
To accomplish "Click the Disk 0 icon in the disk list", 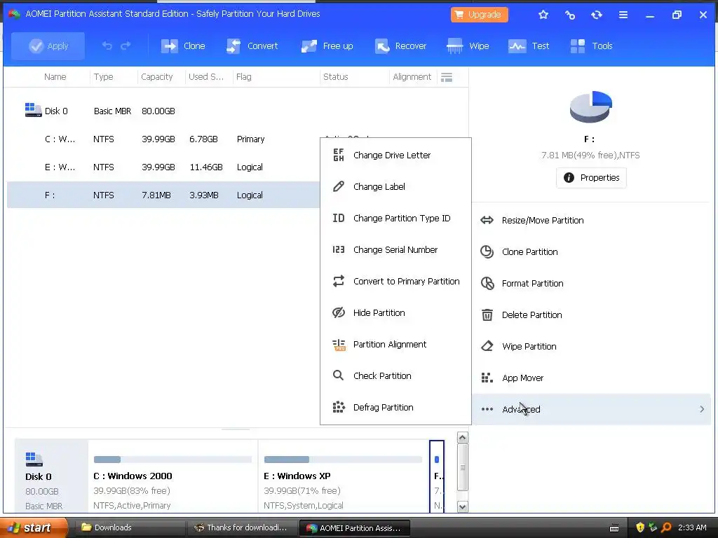I will click(33, 110).
